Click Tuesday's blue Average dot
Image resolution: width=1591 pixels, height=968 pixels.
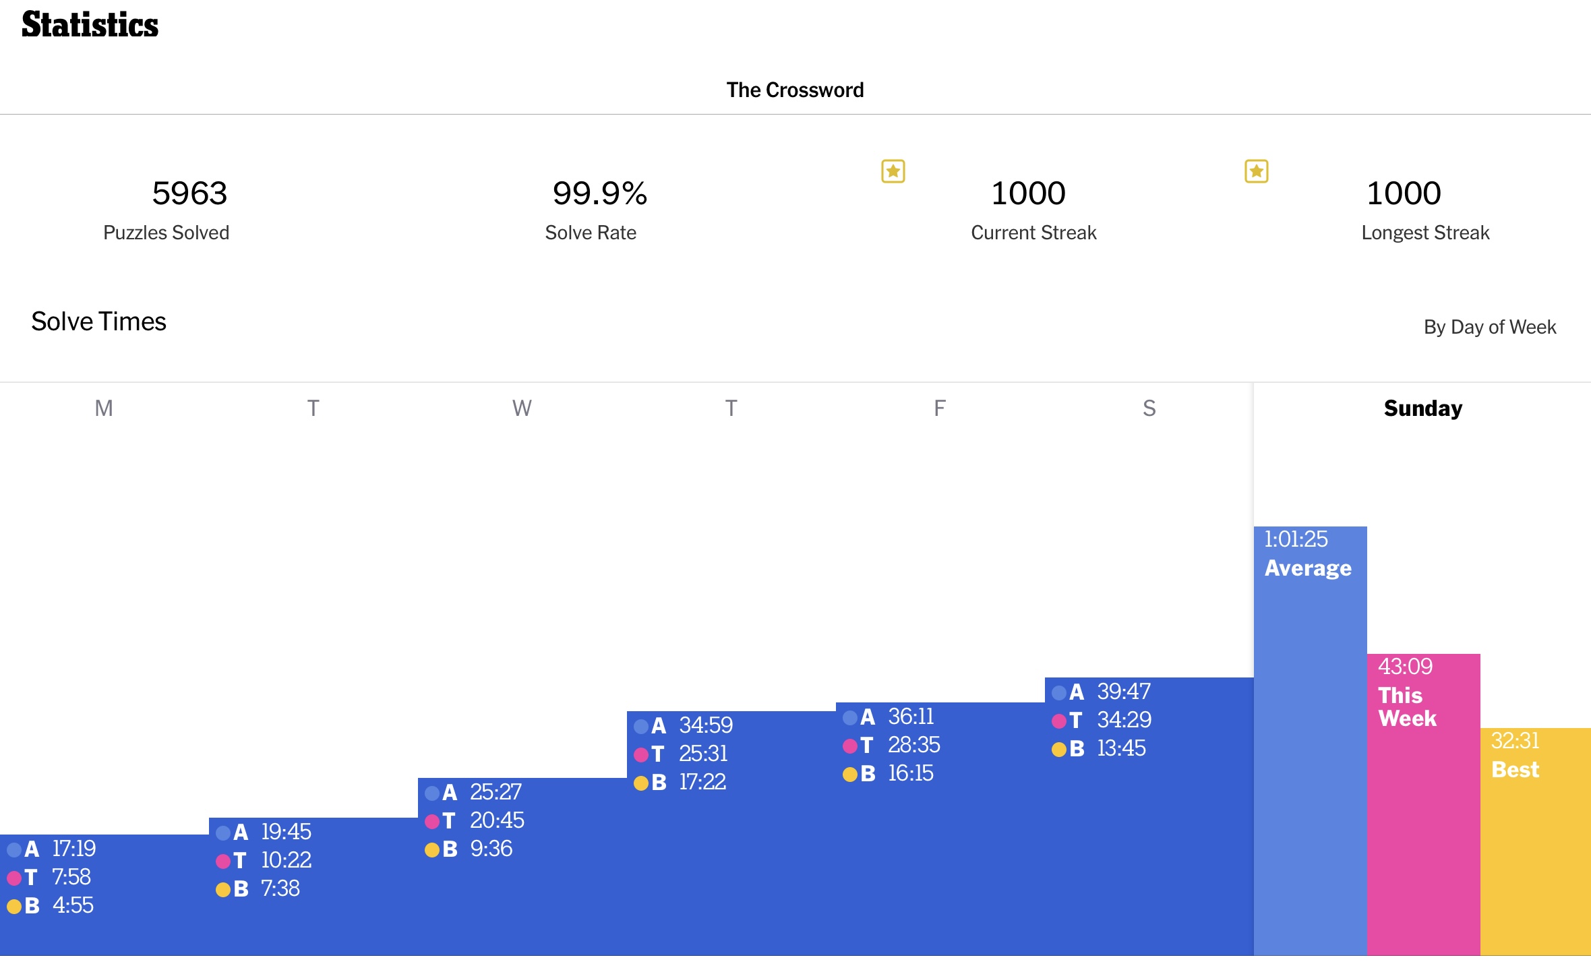click(x=223, y=833)
